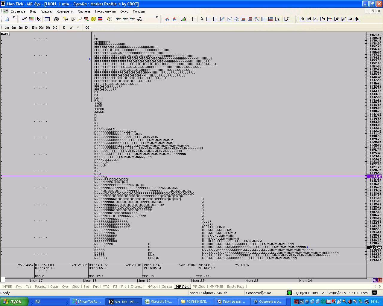Select the text annotation 'A' drawing tool
Screen dimensions: 383x306
tap(278, 19)
